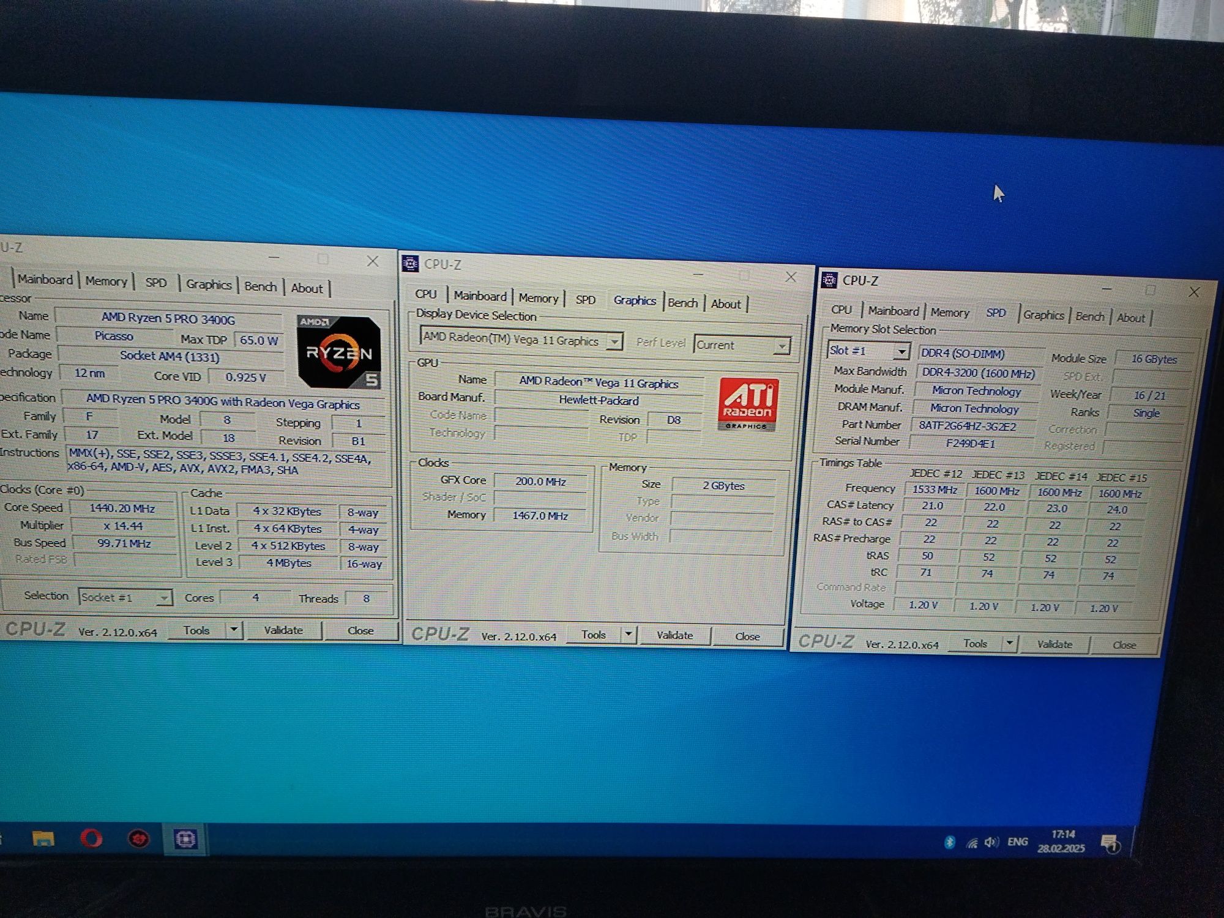
Task: Click Tools button in right window
Action: tap(975, 643)
